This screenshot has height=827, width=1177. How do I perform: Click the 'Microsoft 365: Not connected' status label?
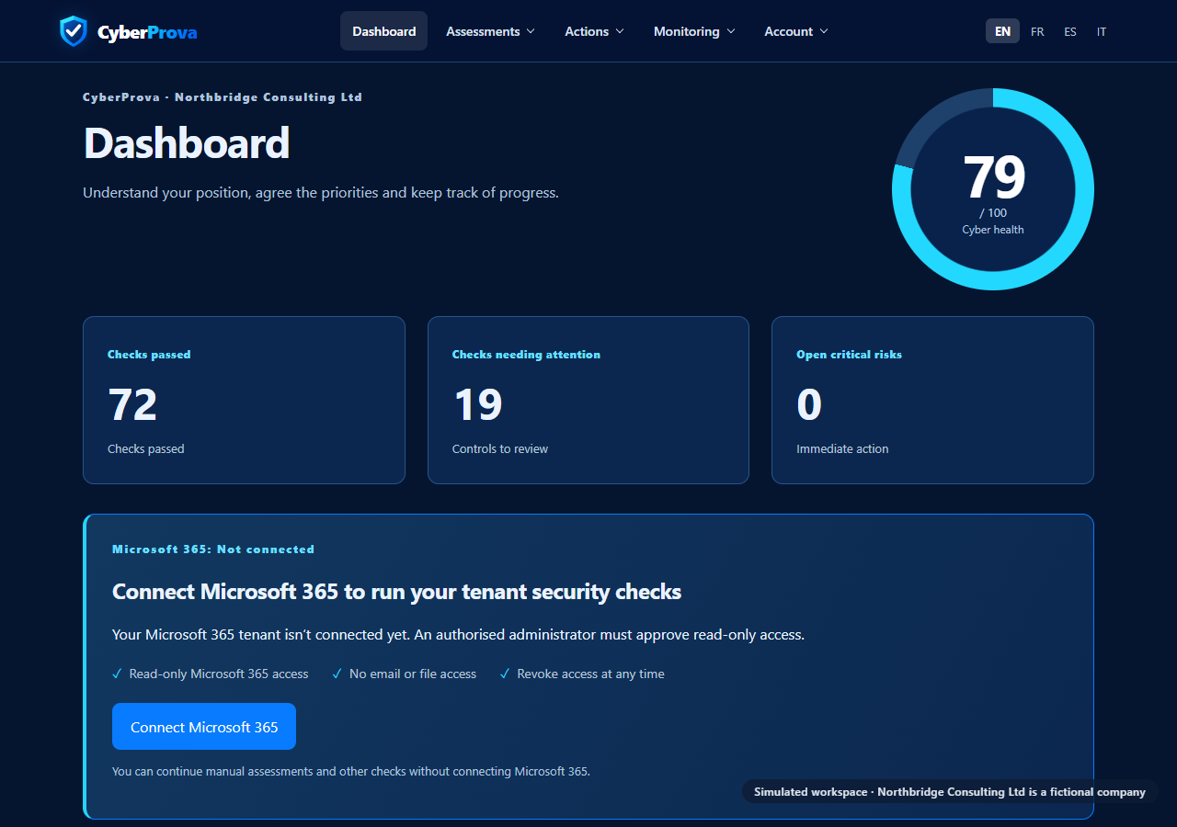coord(213,549)
